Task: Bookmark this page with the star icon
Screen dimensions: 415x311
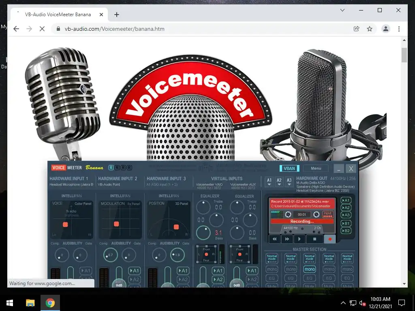Action: [x=370, y=29]
